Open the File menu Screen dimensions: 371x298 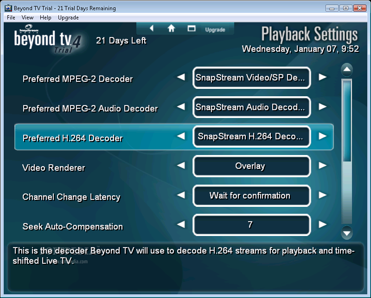pyautogui.click(x=11, y=18)
